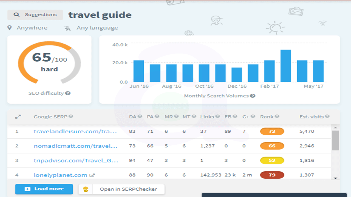Screen dimensions: 351x197
Task: Open tripadvisor.com result link
Action: click(76, 160)
